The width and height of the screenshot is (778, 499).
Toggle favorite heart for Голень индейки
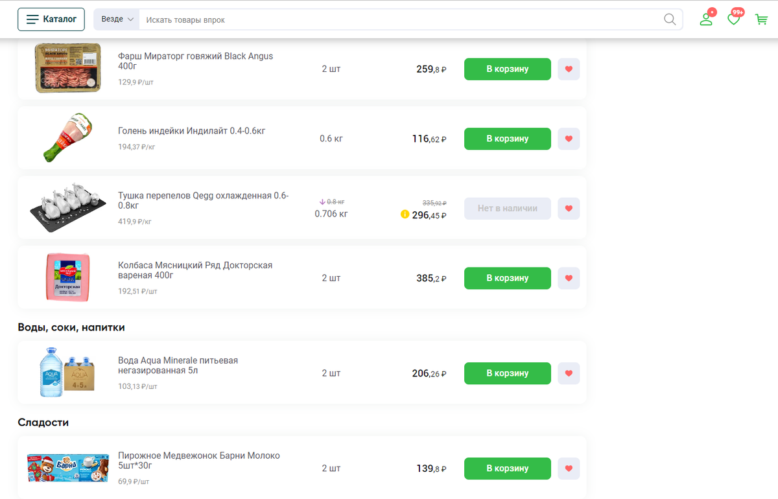[569, 139]
